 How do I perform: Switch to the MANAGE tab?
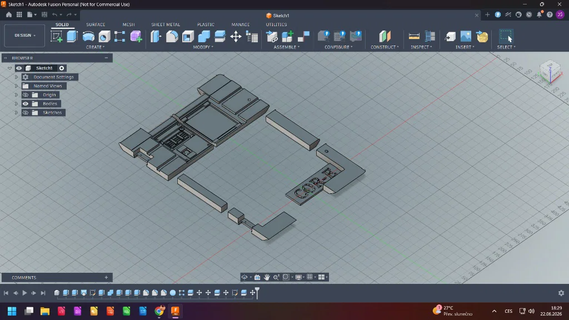pos(241,24)
